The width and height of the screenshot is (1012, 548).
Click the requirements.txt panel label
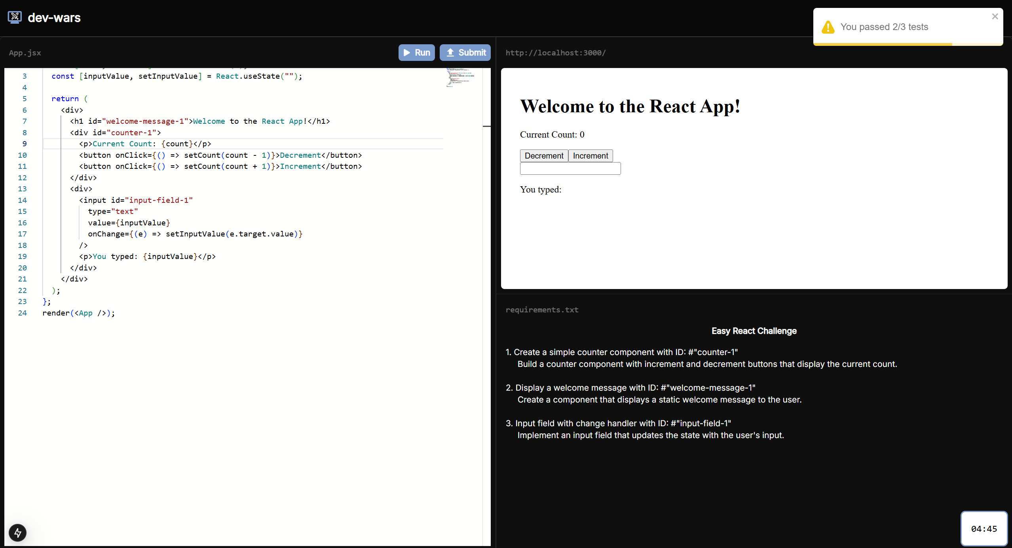(541, 310)
